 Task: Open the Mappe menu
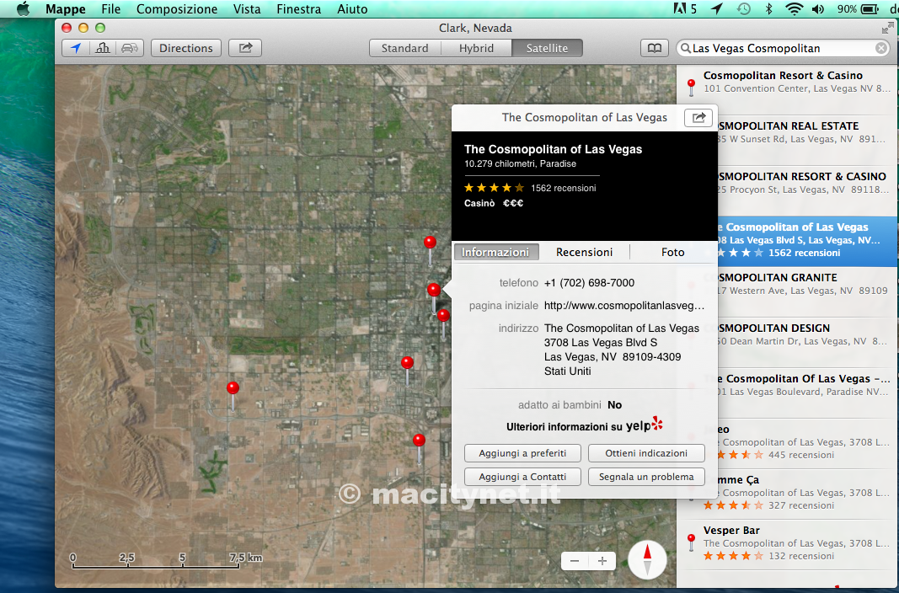tap(66, 9)
